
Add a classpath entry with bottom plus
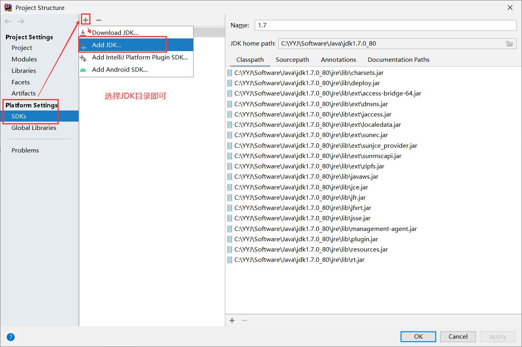click(232, 320)
